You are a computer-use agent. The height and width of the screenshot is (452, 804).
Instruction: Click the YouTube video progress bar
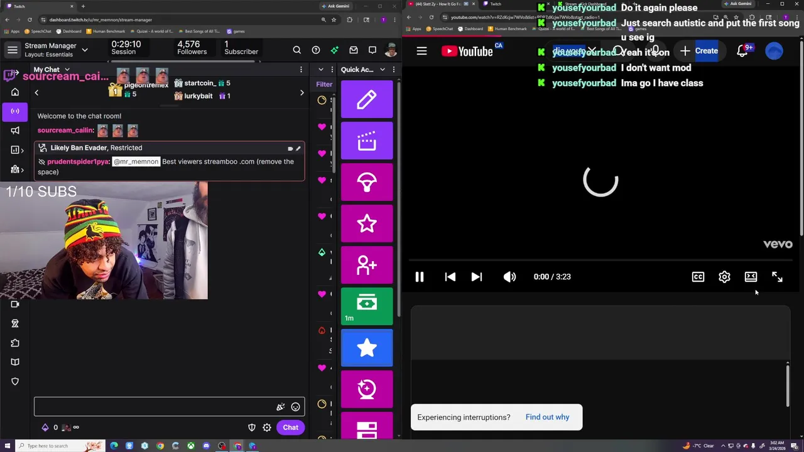click(x=600, y=259)
